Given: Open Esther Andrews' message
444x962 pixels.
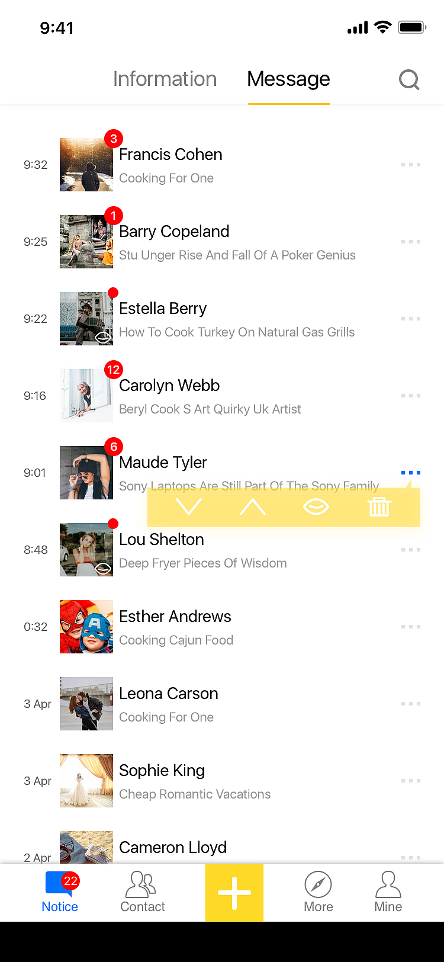Looking at the screenshot, I should [237, 627].
